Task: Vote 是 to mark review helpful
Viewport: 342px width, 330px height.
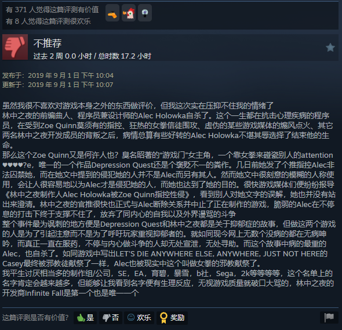Action: [x=85, y=318]
